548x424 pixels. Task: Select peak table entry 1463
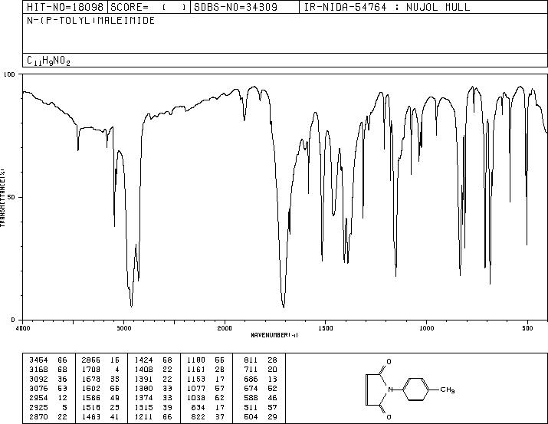91,417
